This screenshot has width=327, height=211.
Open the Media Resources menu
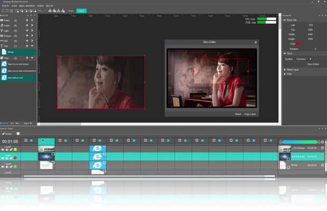[27, 6]
